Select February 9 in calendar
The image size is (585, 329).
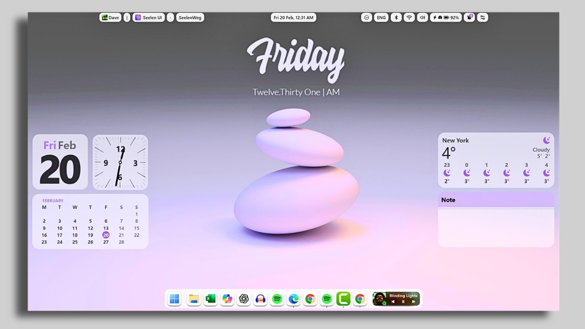coord(44,228)
